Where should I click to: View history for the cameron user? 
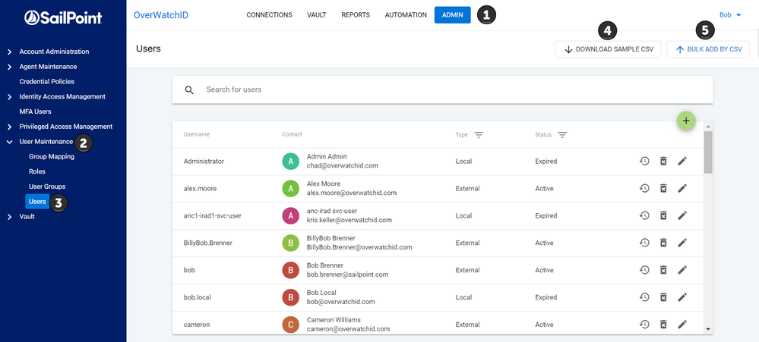644,325
